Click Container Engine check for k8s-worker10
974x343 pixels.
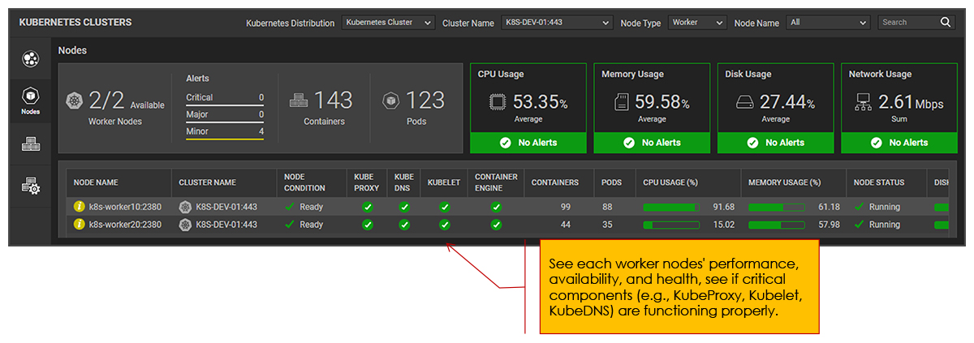pos(496,207)
